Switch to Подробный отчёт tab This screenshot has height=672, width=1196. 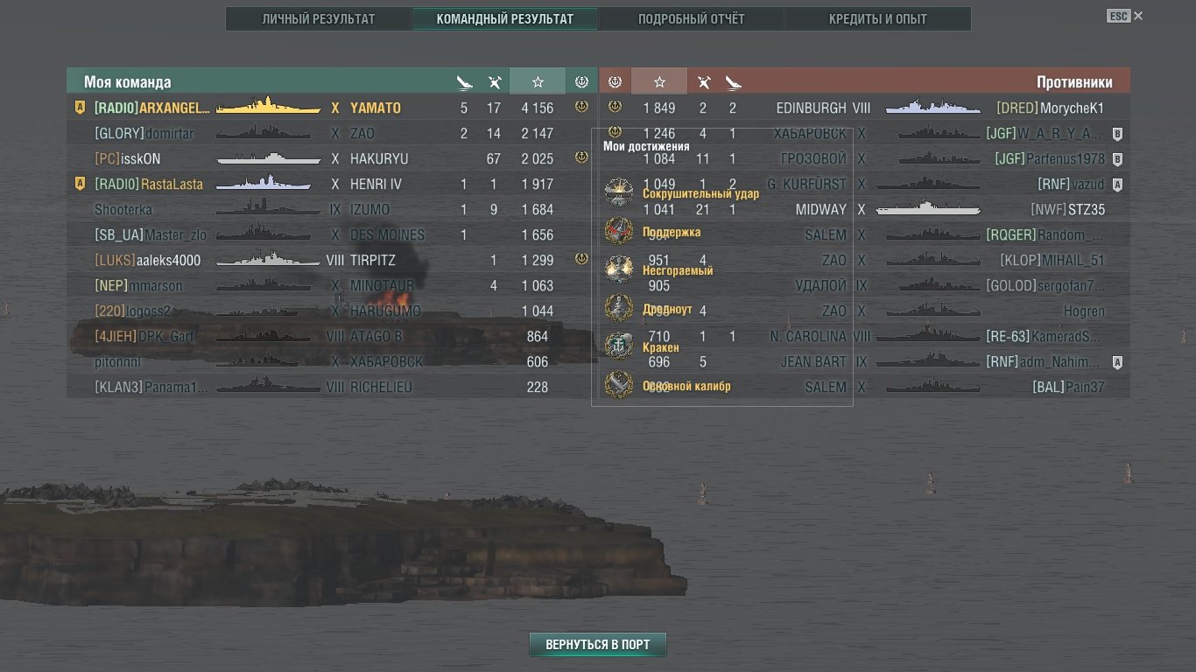pos(691,18)
